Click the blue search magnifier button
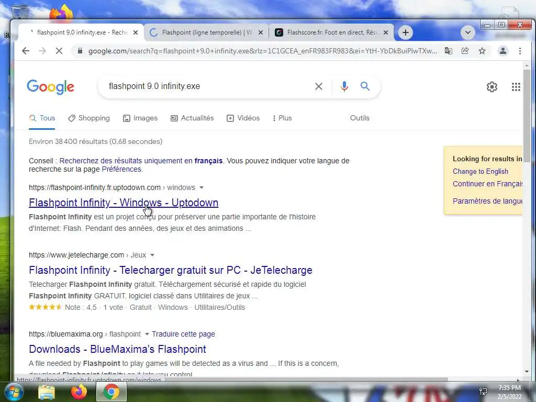Screen dimensions: 536x402 (365, 86)
